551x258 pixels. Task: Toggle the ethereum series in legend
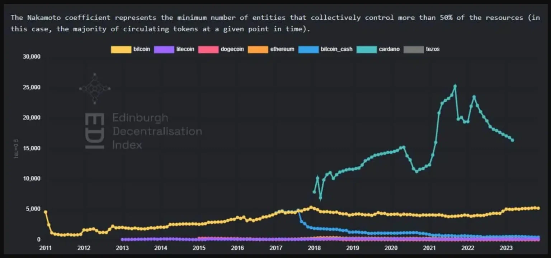(271, 49)
